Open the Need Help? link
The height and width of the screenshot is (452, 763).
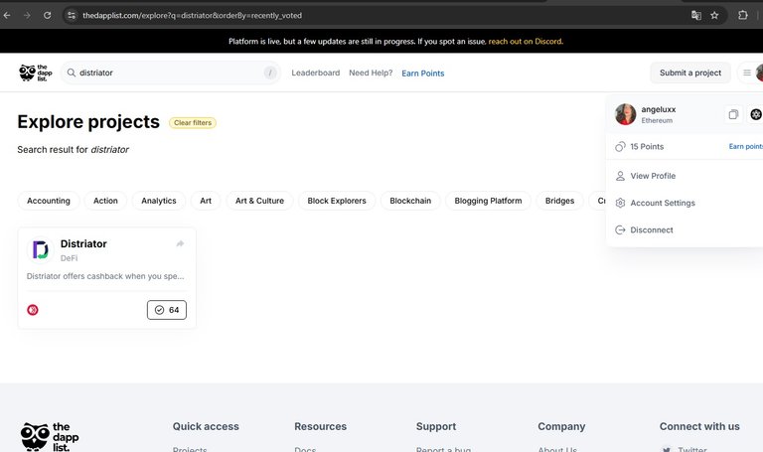point(371,73)
